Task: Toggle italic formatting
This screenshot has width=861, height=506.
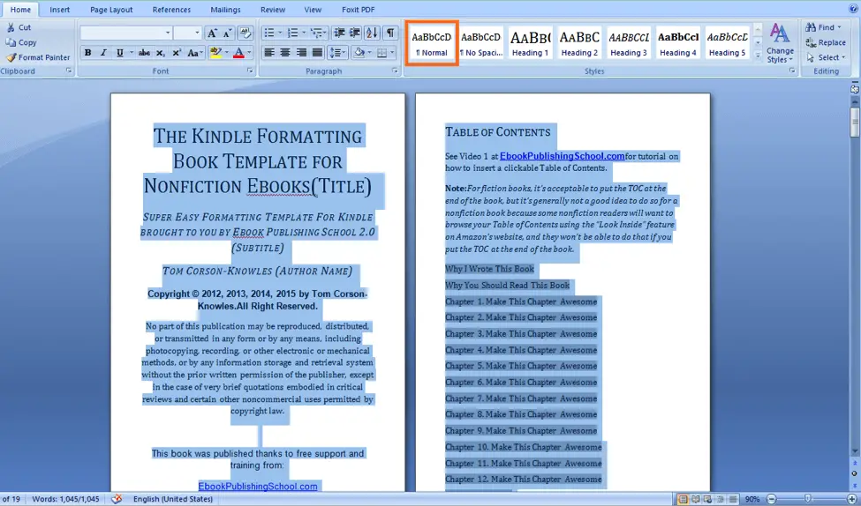Action: pyautogui.click(x=103, y=53)
